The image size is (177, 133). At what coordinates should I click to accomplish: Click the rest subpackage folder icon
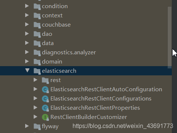(x=45, y=81)
